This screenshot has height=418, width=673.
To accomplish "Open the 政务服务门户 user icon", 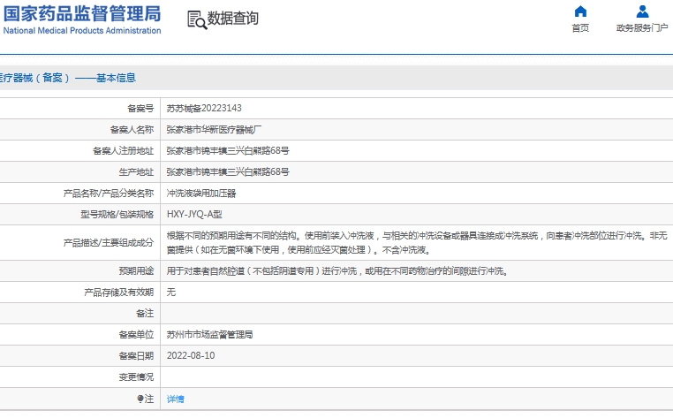I will click(x=642, y=11).
